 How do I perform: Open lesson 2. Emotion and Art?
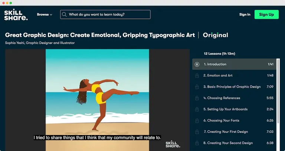coord(234,75)
